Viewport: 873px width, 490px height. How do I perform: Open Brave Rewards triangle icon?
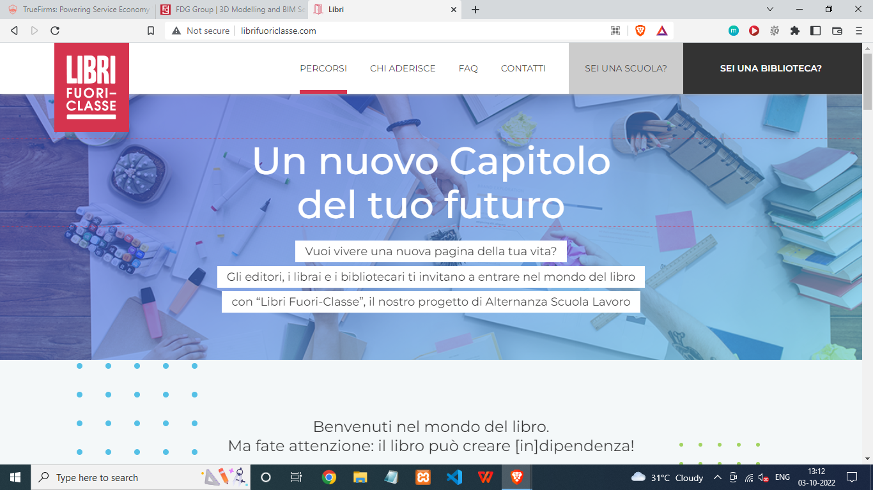(x=662, y=31)
